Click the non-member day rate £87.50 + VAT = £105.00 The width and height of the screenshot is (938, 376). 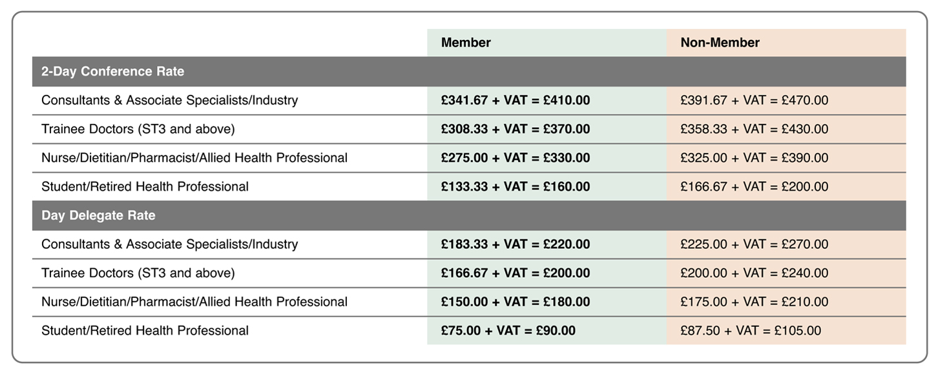751,331
